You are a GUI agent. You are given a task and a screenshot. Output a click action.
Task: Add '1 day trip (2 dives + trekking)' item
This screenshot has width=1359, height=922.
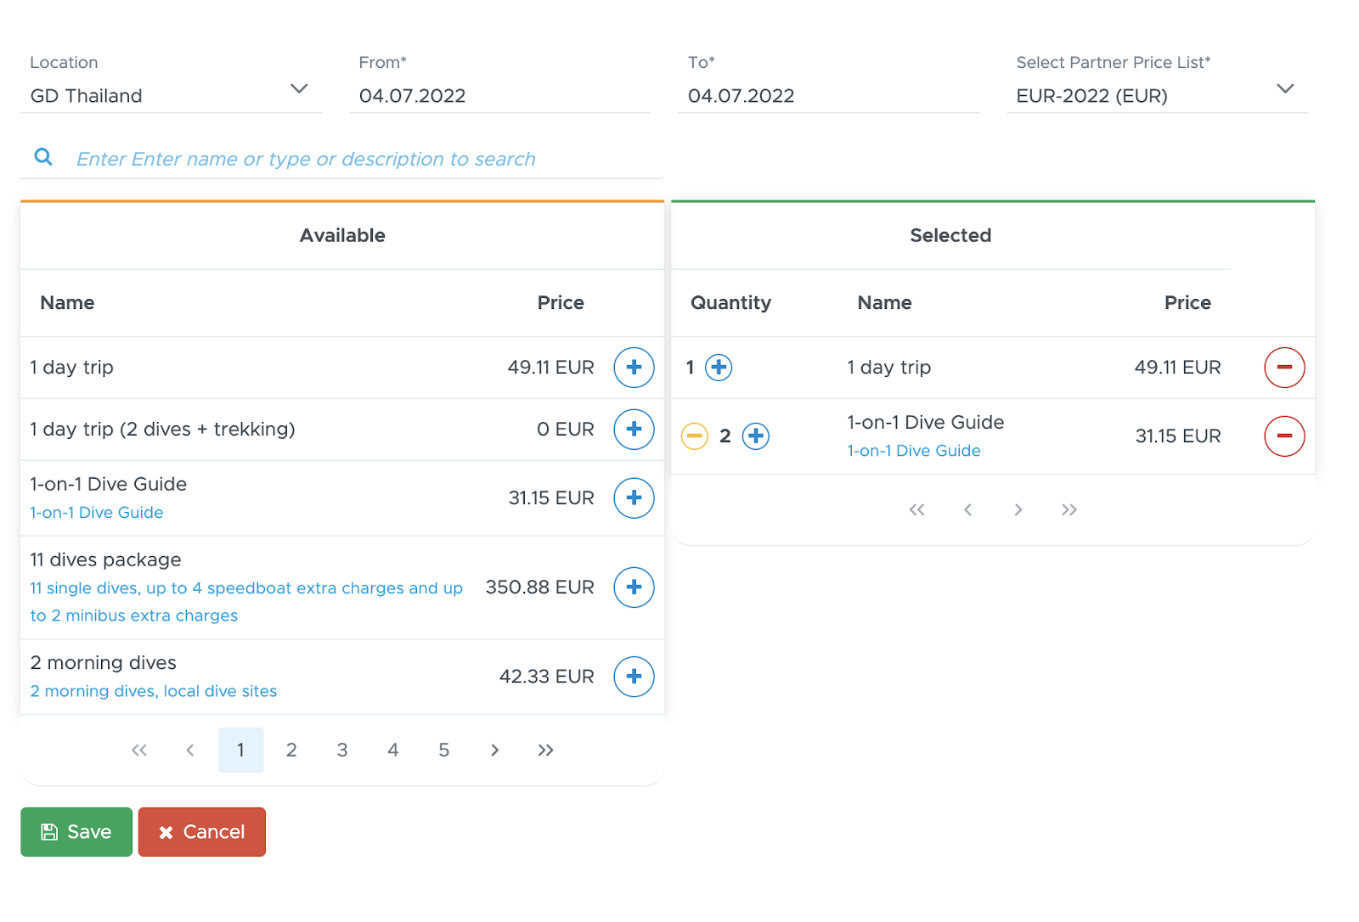click(634, 430)
